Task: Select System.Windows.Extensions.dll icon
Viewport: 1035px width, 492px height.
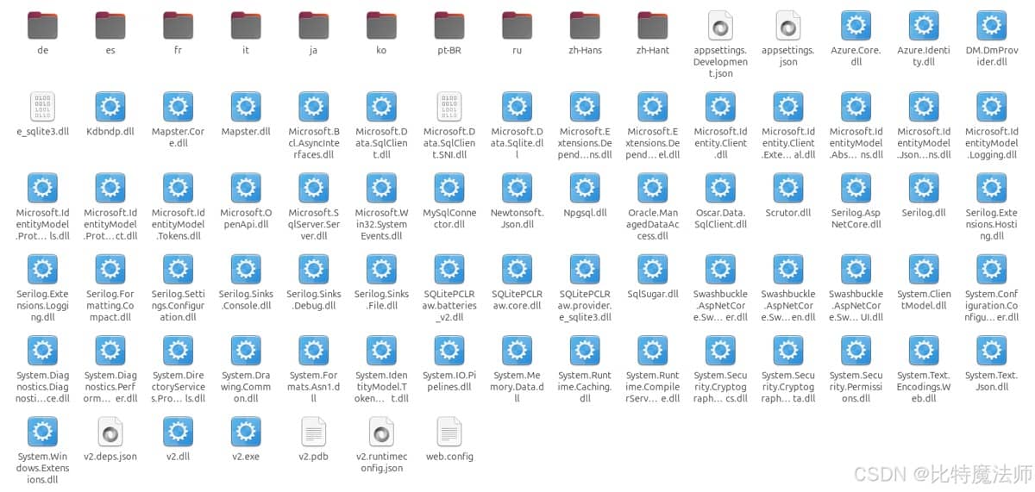Action: pos(42,432)
